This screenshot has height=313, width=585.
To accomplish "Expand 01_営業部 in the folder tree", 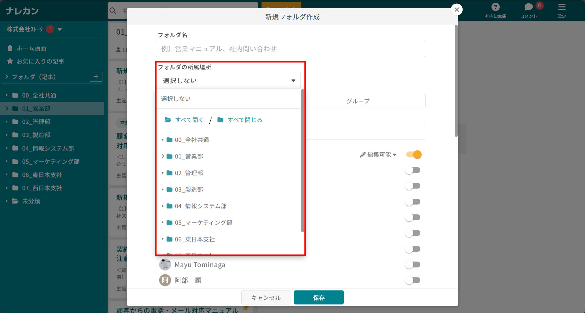I will click(163, 156).
